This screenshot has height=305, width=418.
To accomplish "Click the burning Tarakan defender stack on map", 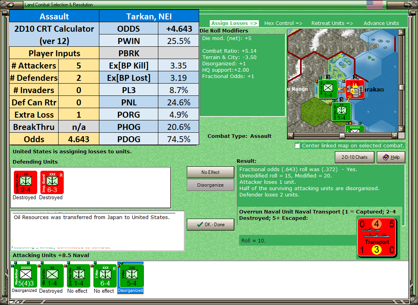I will (355, 89).
